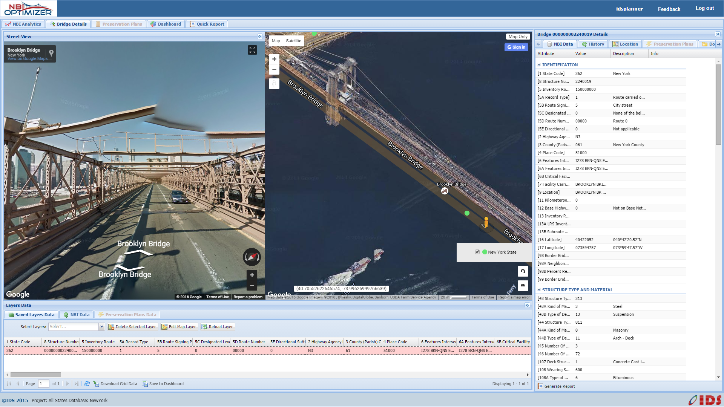The image size is (724, 407).
Task: Click the map tilt icon
Action: tap(523, 286)
